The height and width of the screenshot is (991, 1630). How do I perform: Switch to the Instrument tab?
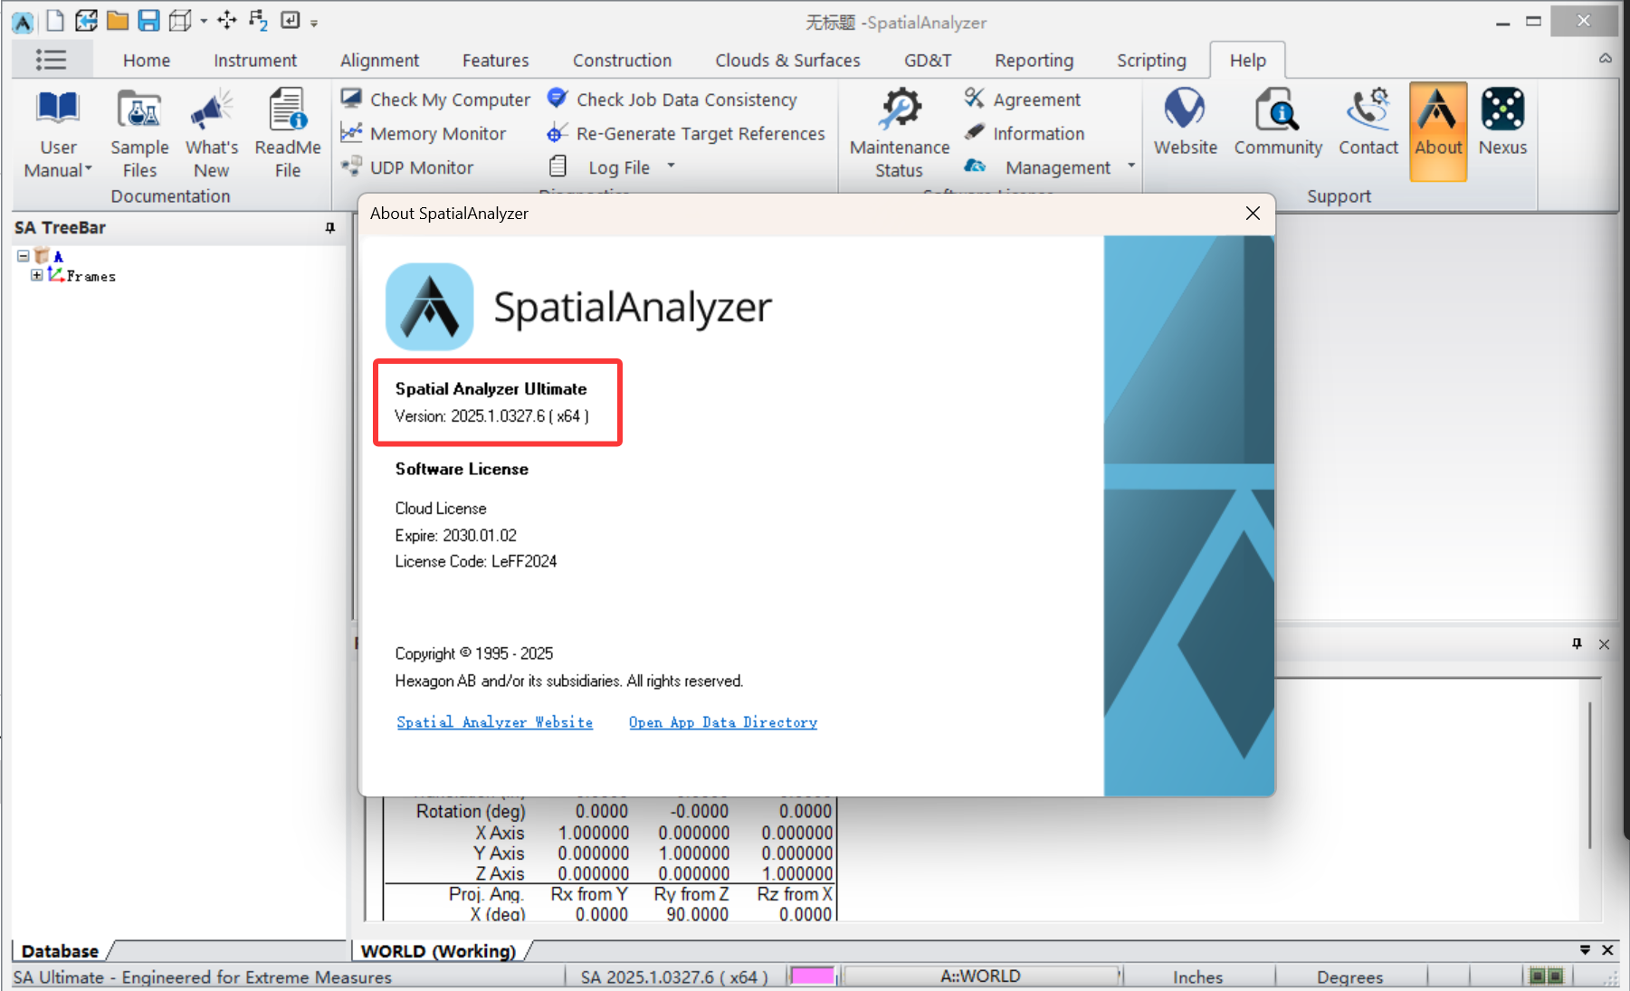pos(255,61)
